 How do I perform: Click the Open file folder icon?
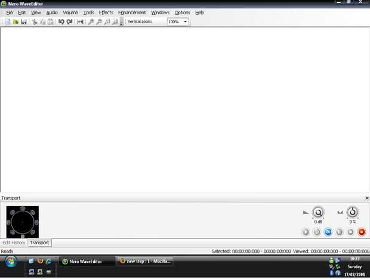pyautogui.click(x=16, y=22)
